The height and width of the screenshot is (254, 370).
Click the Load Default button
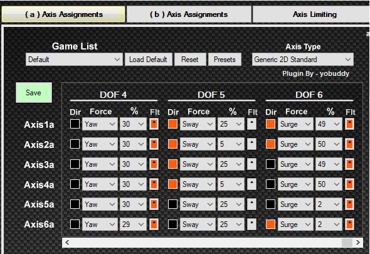coord(148,59)
